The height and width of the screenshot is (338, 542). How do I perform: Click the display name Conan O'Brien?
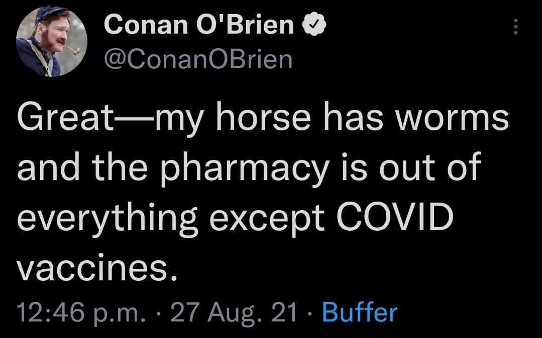pos(199,25)
